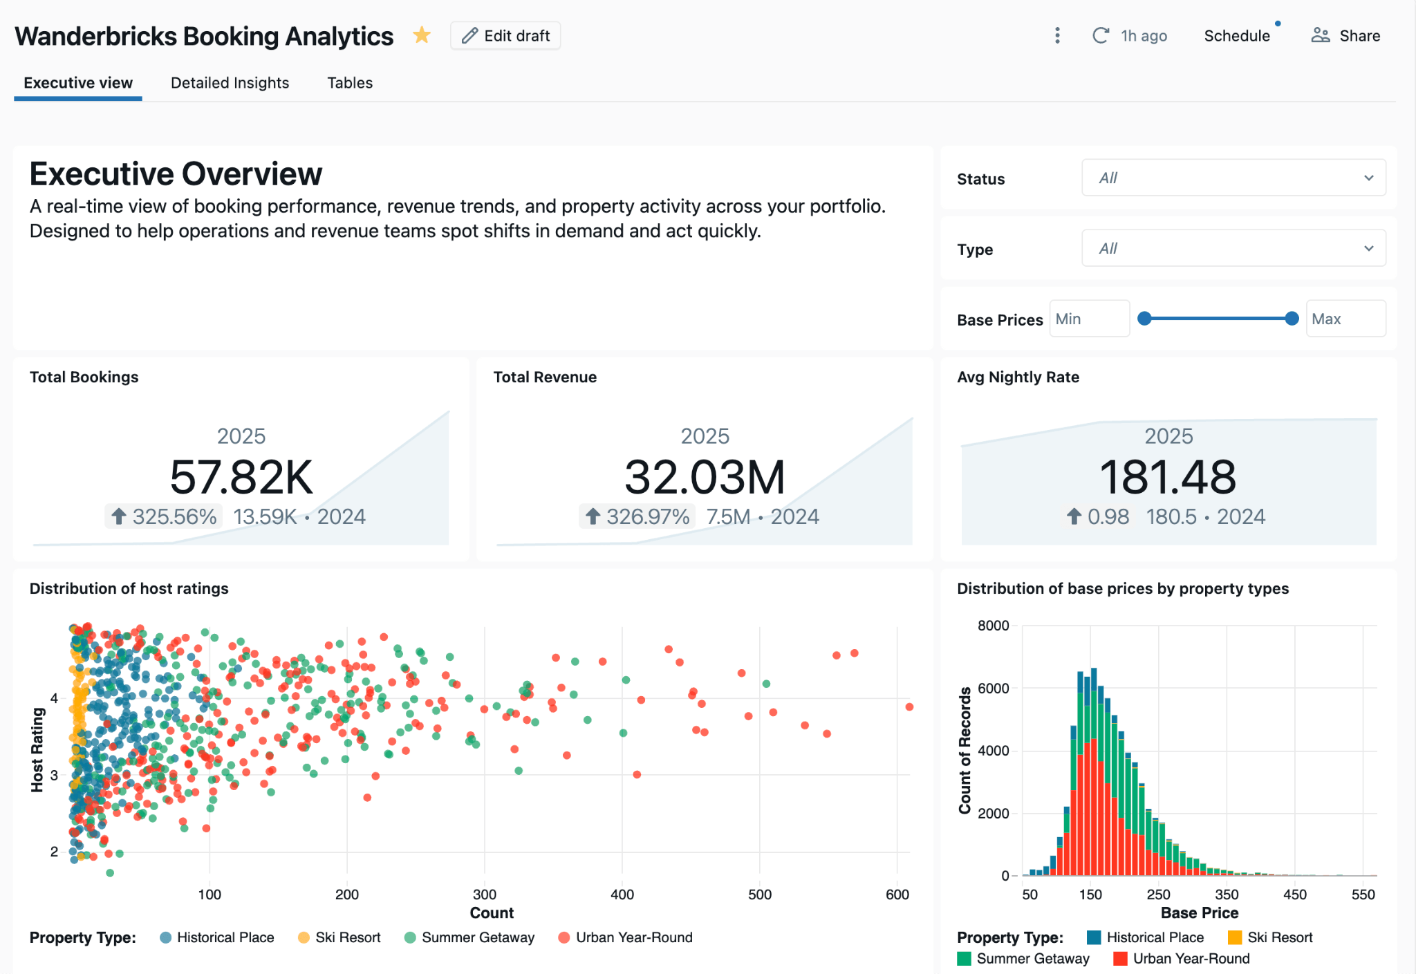Toggle Historical Place in histogram legend
Screen dimensions: 1416x974
[x=1146, y=937]
